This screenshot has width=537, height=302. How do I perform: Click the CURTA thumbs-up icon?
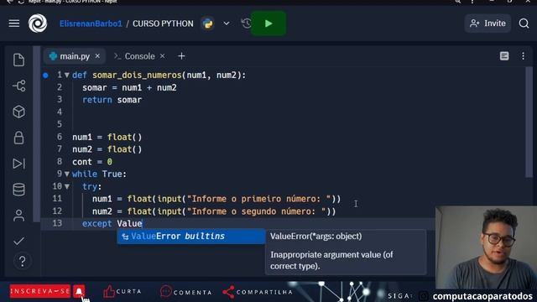(109, 291)
